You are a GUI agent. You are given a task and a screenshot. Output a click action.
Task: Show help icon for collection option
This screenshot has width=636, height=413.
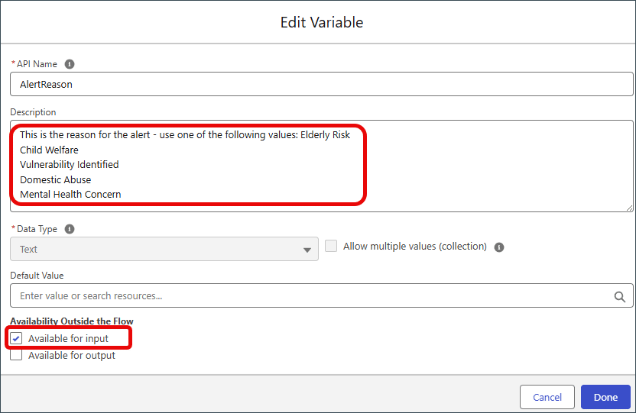[x=499, y=247]
